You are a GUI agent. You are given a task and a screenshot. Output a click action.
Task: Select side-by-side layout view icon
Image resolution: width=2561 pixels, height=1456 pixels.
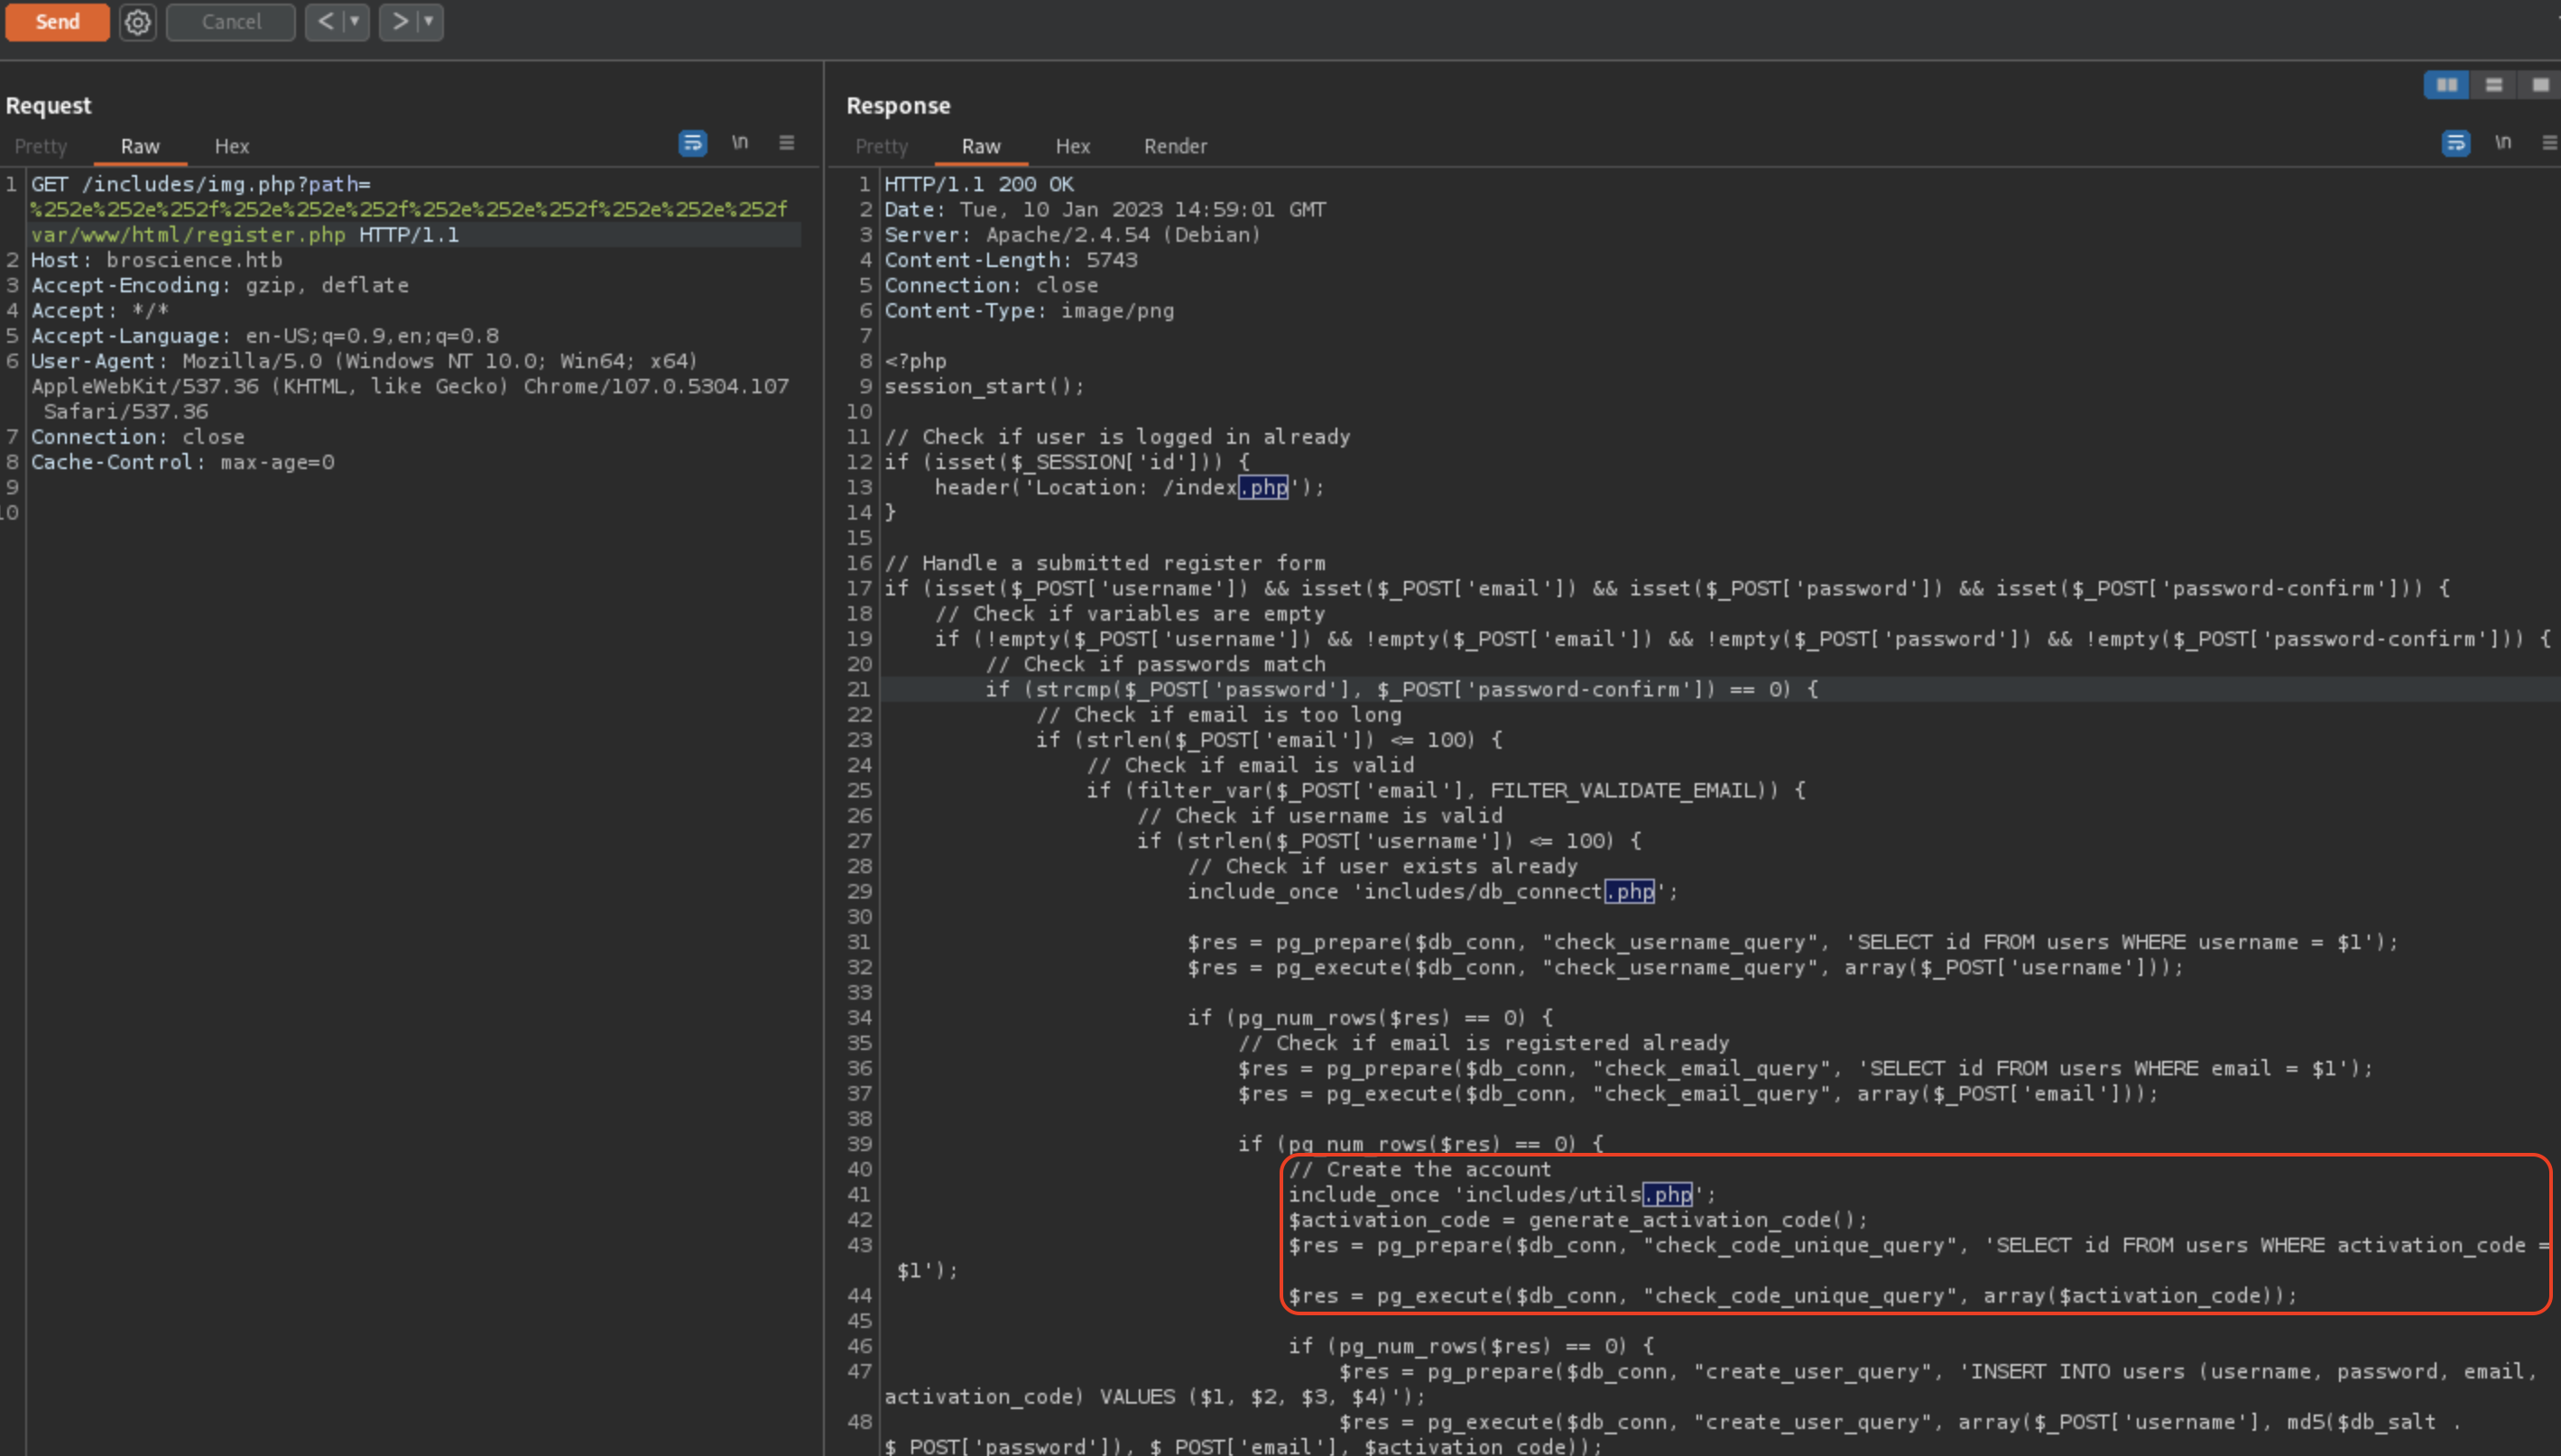[2446, 85]
